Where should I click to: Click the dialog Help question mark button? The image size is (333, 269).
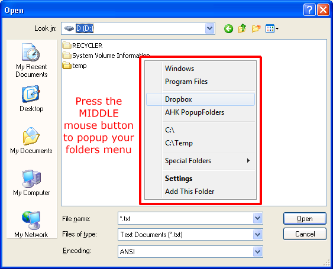(x=309, y=10)
